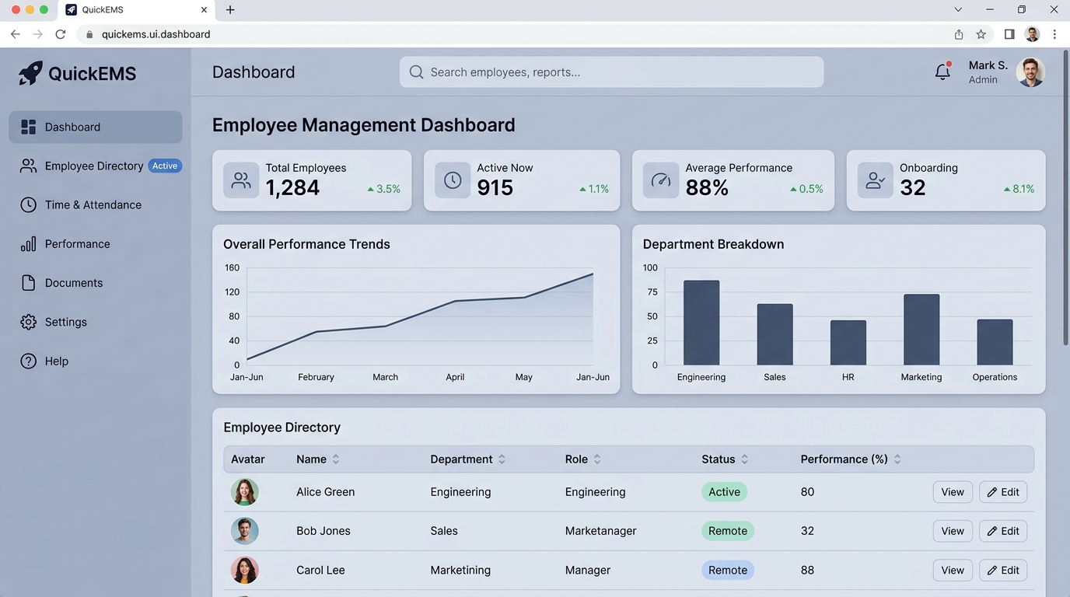Edit Alice Green's record

point(1003,492)
